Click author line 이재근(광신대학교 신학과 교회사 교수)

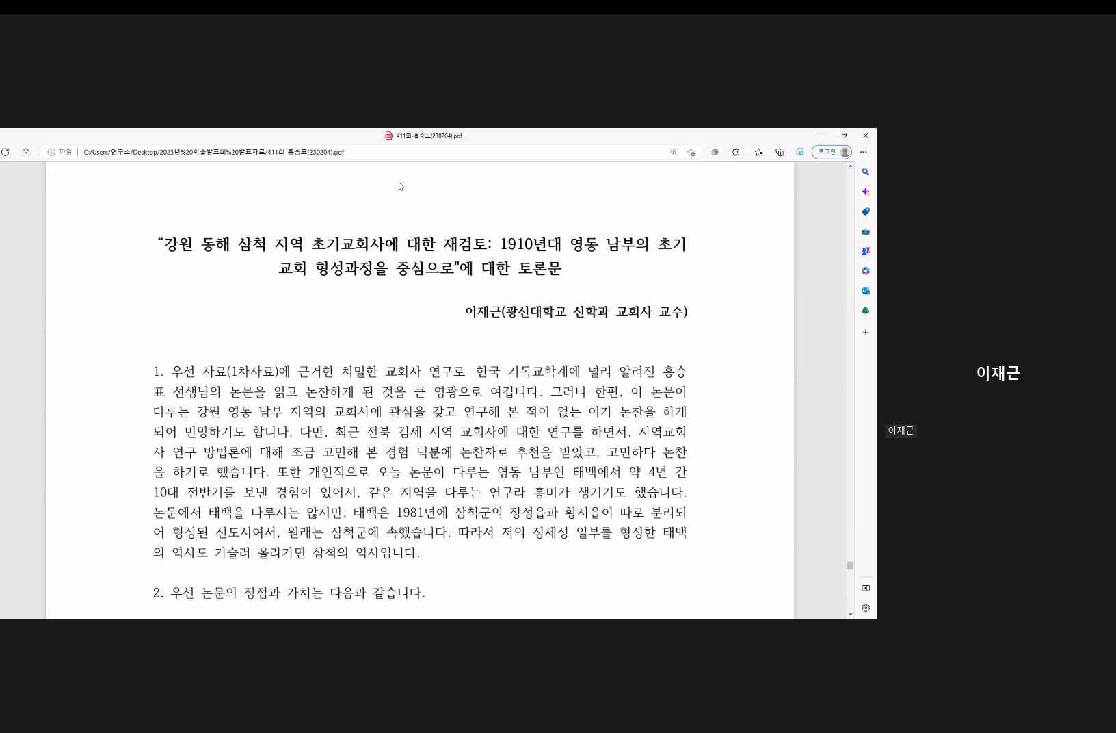click(576, 311)
